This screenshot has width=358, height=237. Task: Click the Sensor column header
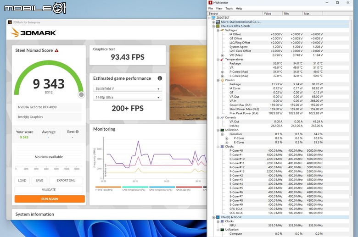pyautogui.click(x=235, y=13)
